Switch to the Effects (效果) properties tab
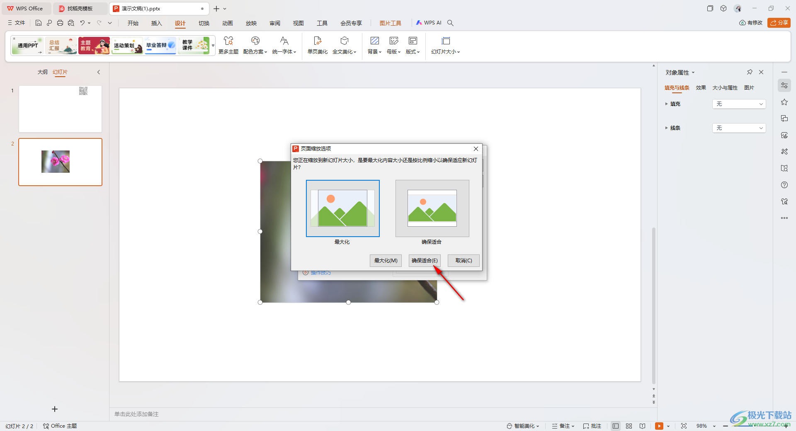Viewport: 796px width, 431px height. 701,88
